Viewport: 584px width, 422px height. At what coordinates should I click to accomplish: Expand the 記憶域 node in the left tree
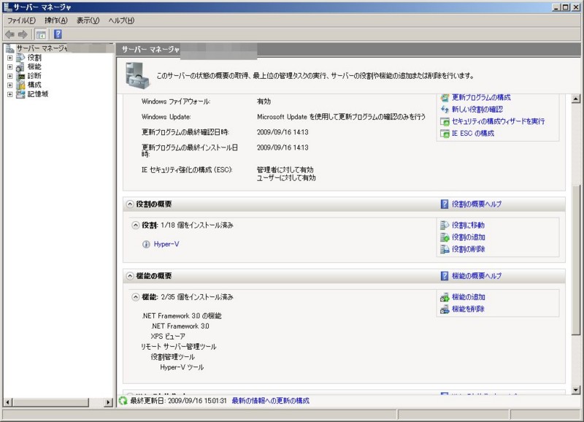tap(10, 93)
